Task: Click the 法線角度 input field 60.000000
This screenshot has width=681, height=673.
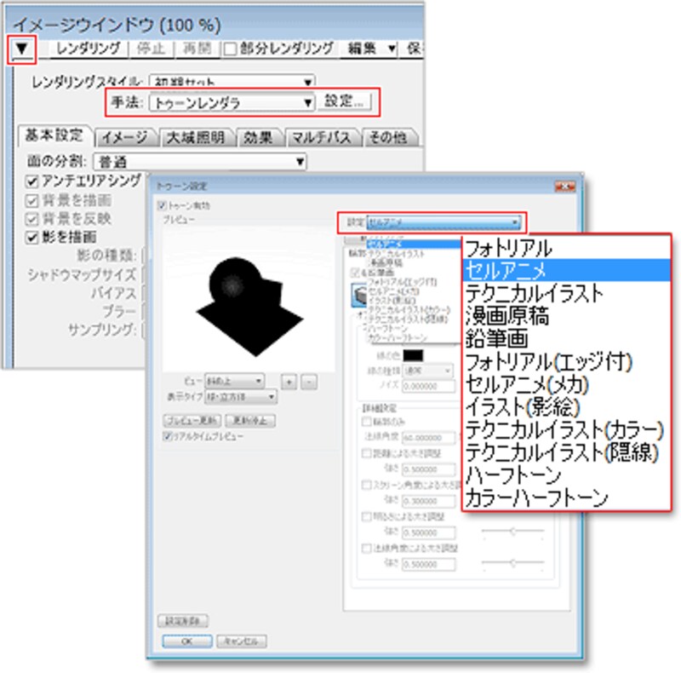Action: pyautogui.click(x=429, y=437)
